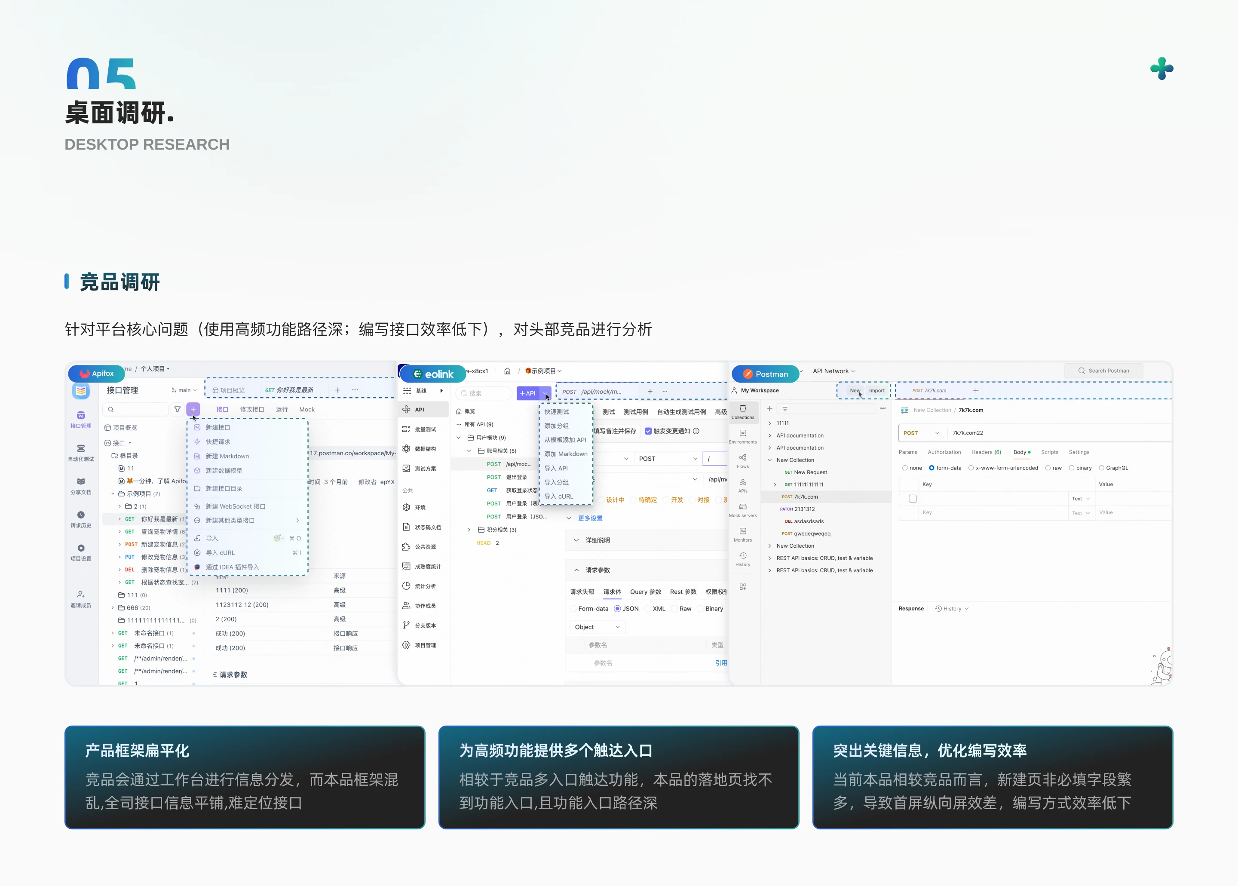Viewport: 1238px width, 886px height.
Task: Click the New button in Postman
Action: [855, 391]
